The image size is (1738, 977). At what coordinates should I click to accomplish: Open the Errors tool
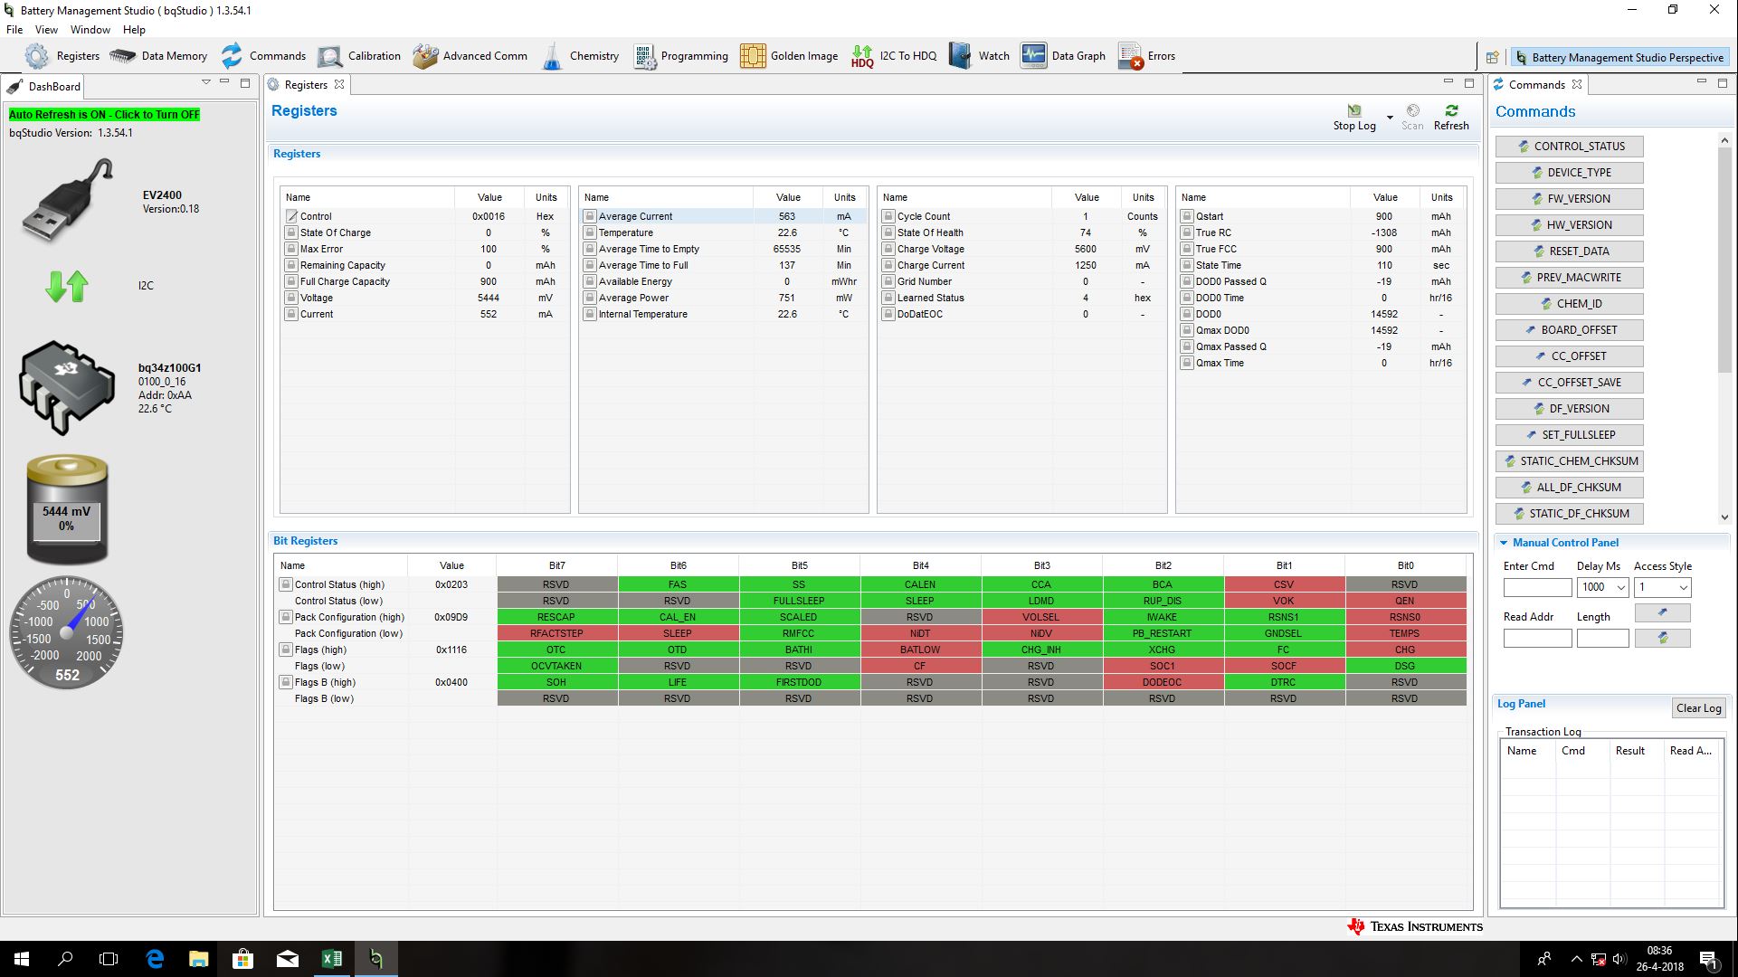(x=1146, y=56)
